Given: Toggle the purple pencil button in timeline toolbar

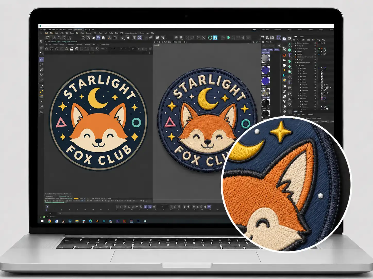Looking at the screenshot, I should coord(146,207).
